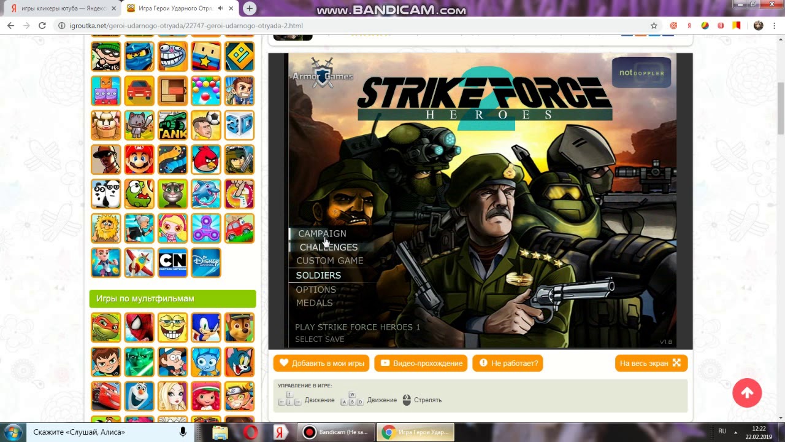Open the SpongeBob game icon
Screen dimensions: 785x442
[173, 327]
